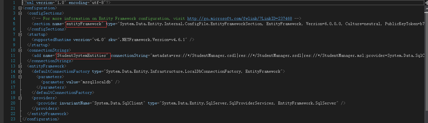Click the entityFramework section name value on line 5
This screenshot has width=428, height=123.
pos(84,24)
